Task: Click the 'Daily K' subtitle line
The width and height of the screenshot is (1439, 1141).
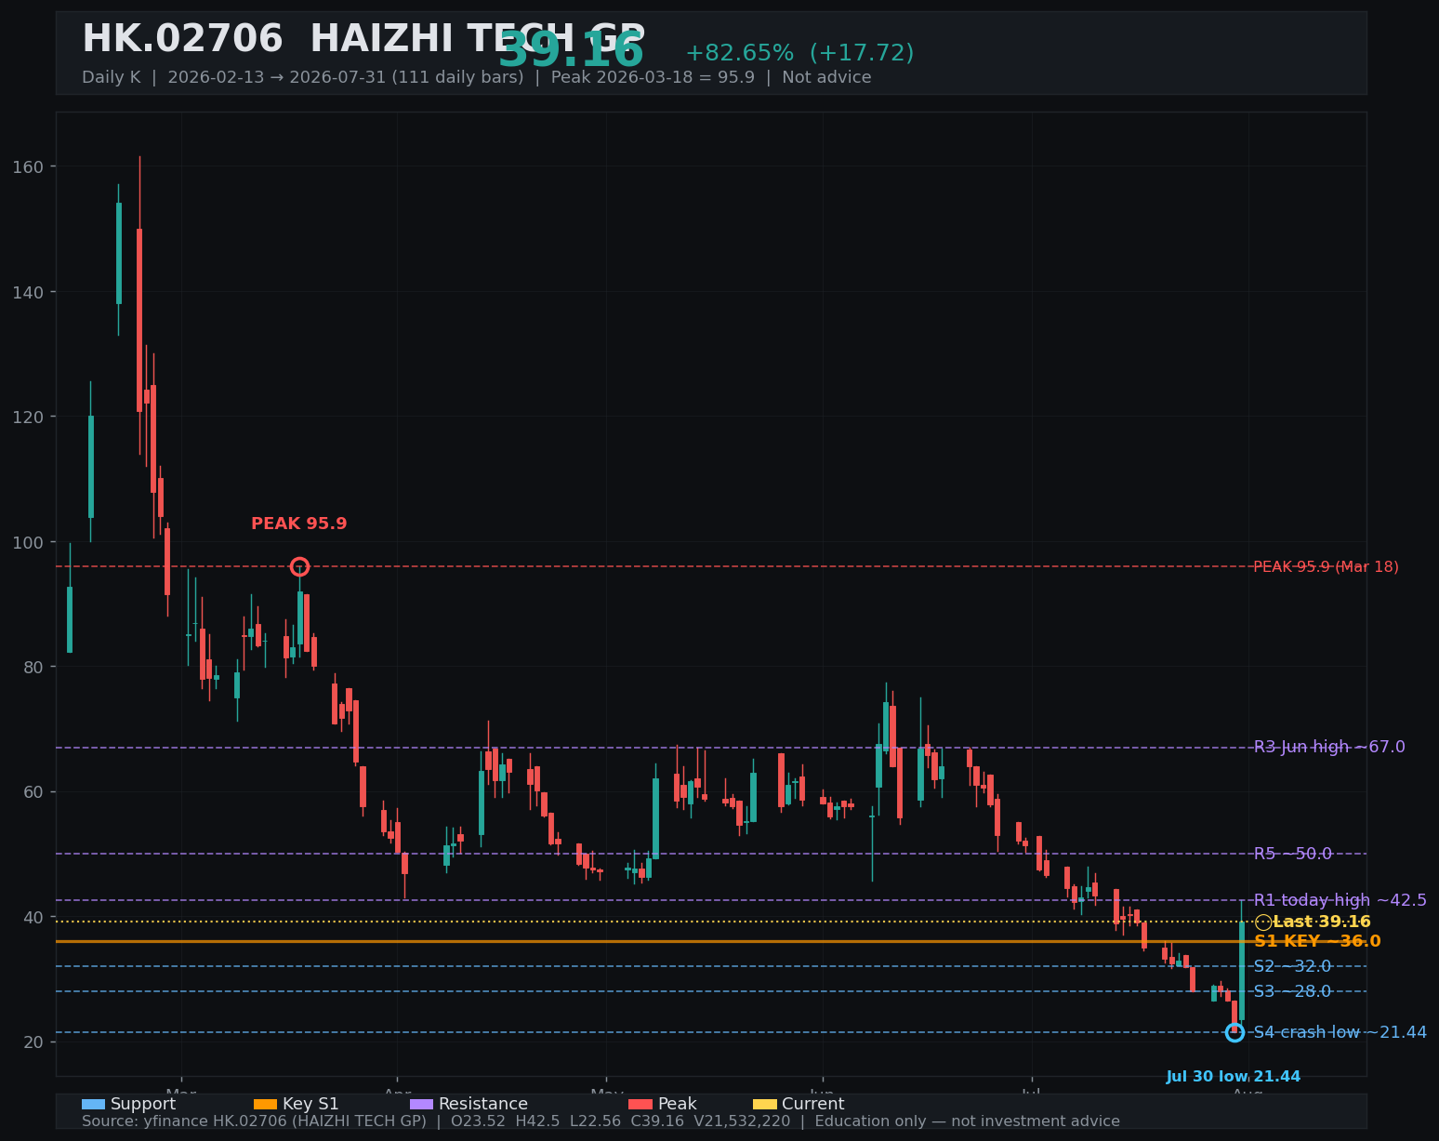Action: click(477, 77)
